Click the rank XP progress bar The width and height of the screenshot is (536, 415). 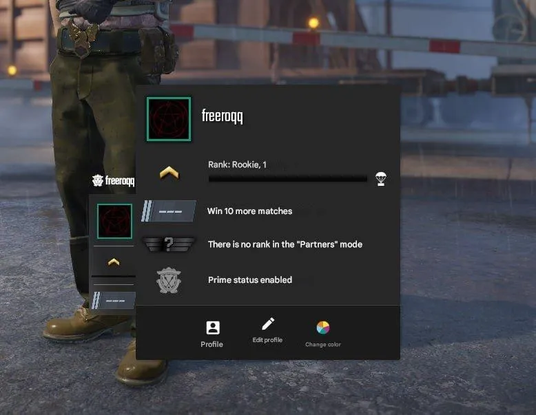click(x=288, y=178)
